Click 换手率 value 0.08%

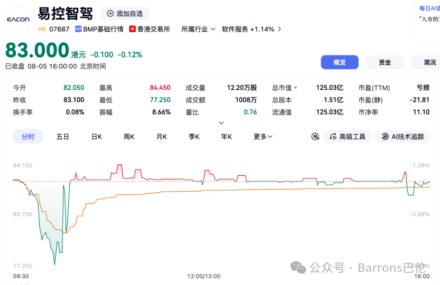point(75,112)
